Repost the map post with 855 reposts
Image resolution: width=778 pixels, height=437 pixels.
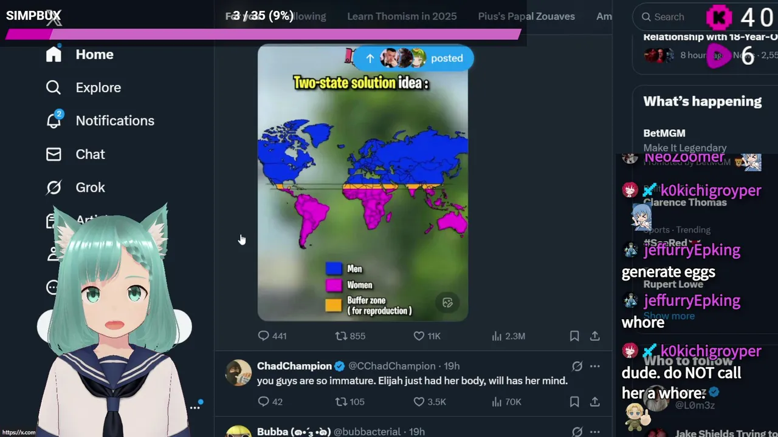(x=350, y=336)
